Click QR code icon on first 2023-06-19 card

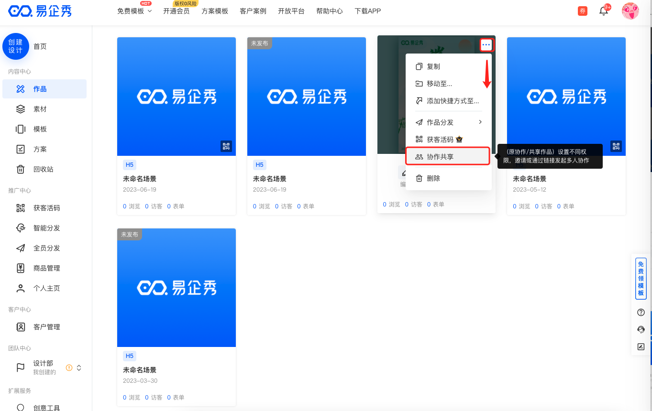click(x=226, y=146)
